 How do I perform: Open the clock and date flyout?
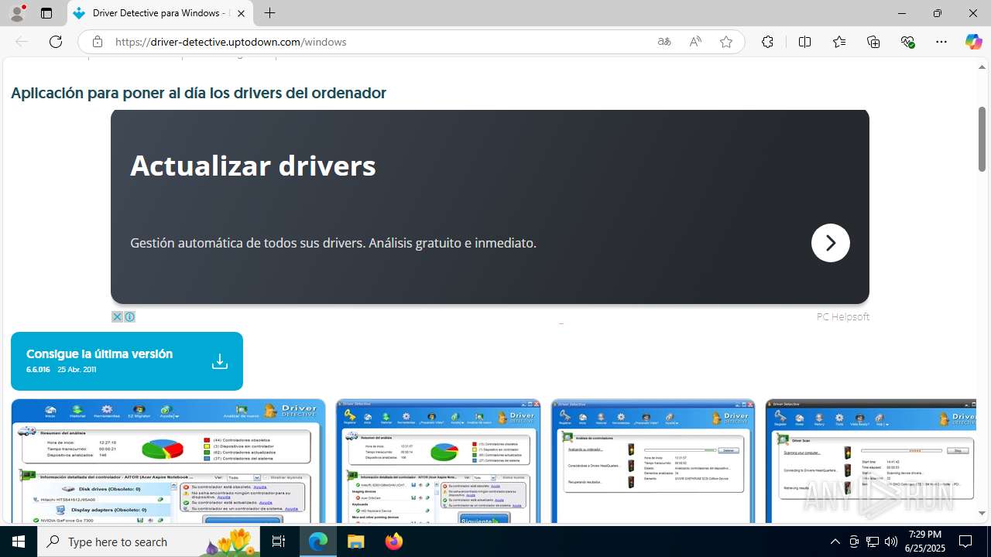coord(924,542)
